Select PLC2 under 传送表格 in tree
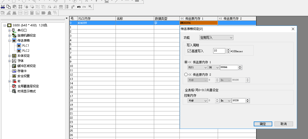The height and width of the screenshot is (139, 308). [26, 50]
